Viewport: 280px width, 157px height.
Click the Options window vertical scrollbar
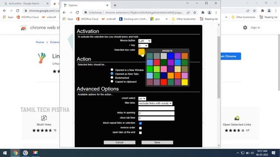219,67
